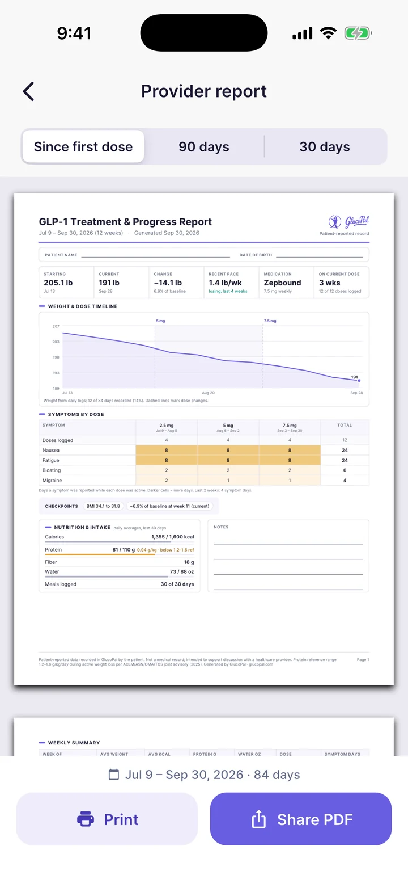The height and width of the screenshot is (888, 408).
Task: Tap the Wi-Fi status icon
Action: (x=328, y=33)
